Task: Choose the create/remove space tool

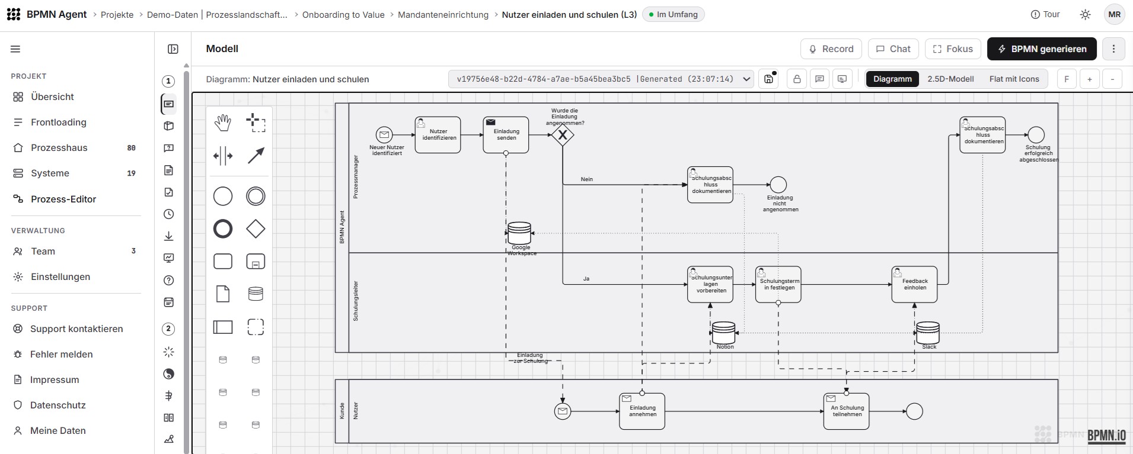Action: tap(223, 156)
